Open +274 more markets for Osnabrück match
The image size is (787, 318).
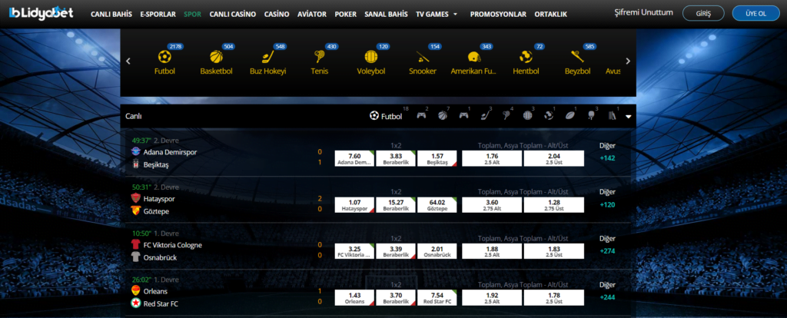click(607, 250)
